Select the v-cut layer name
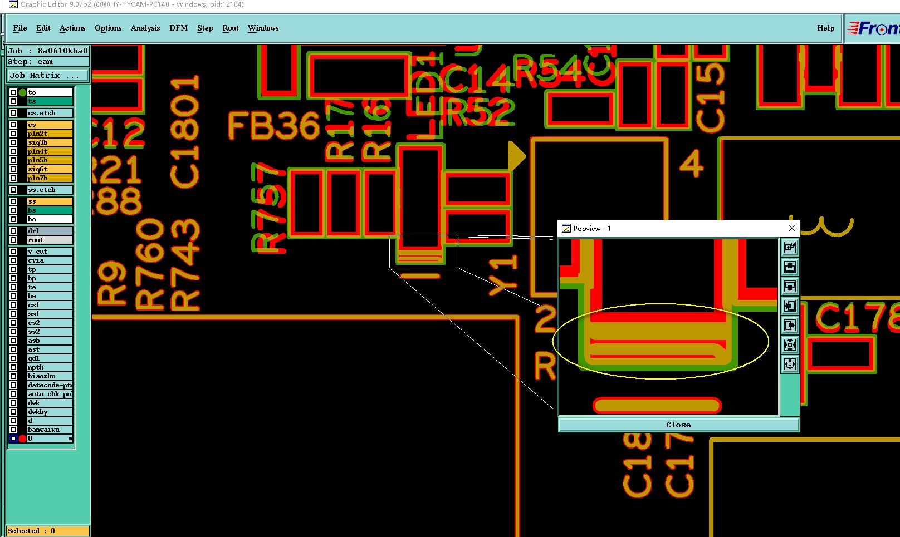This screenshot has height=537, width=900. point(50,252)
